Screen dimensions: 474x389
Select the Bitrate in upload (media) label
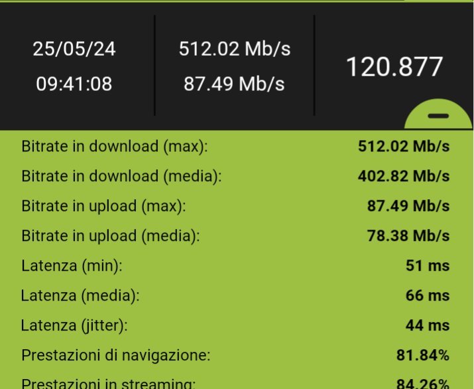[x=110, y=236]
